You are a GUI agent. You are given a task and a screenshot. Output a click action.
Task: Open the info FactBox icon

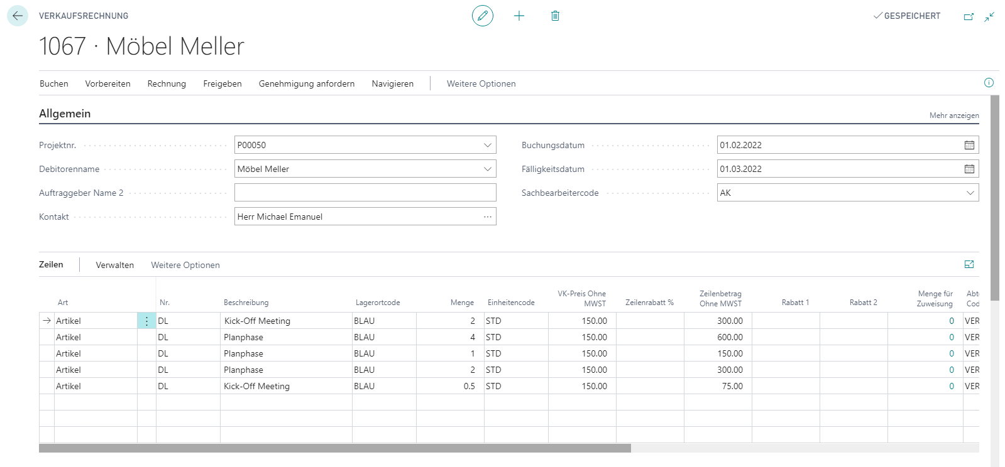(x=989, y=82)
